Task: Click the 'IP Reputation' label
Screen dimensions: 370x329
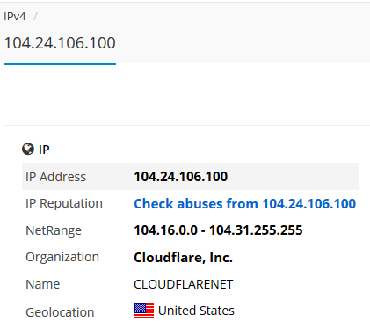Action: coord(64,203)
